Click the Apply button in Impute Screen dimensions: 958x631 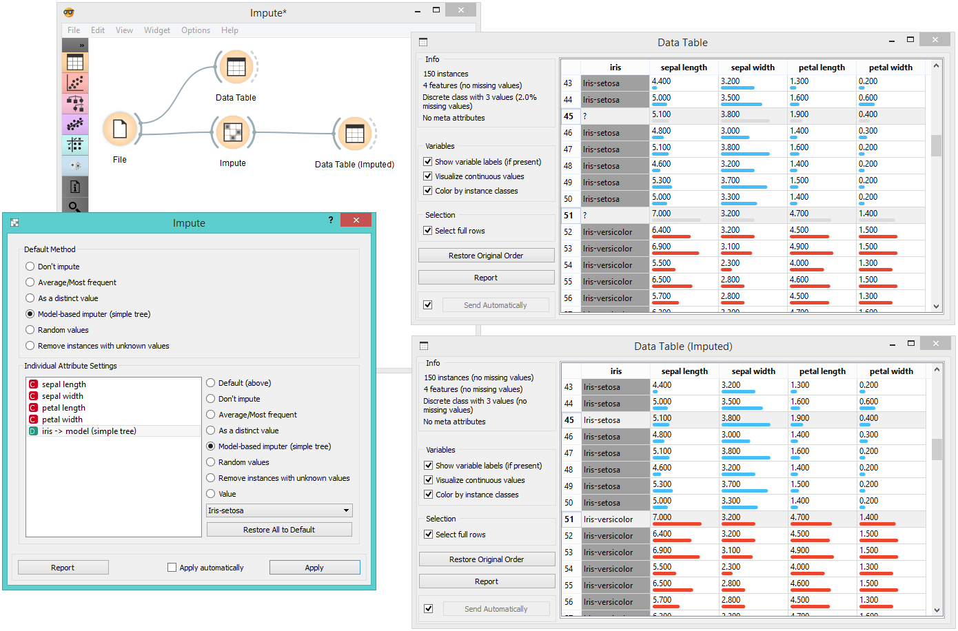point(314,568)
